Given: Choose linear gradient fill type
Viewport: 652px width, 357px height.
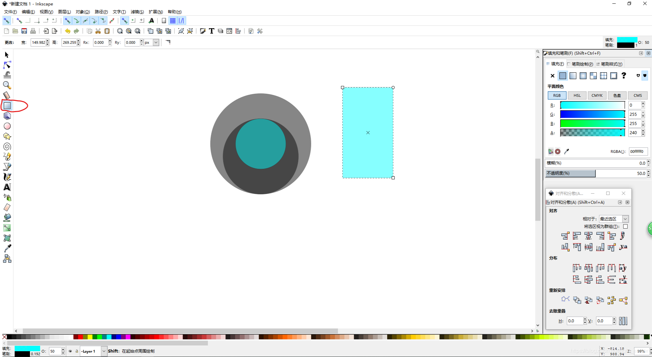Looking at the screenshot, I should point(573,76).
